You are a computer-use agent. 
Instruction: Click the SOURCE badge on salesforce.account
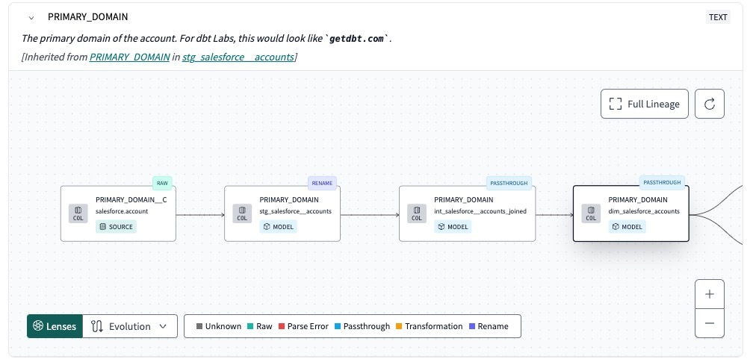pos(116,227)
